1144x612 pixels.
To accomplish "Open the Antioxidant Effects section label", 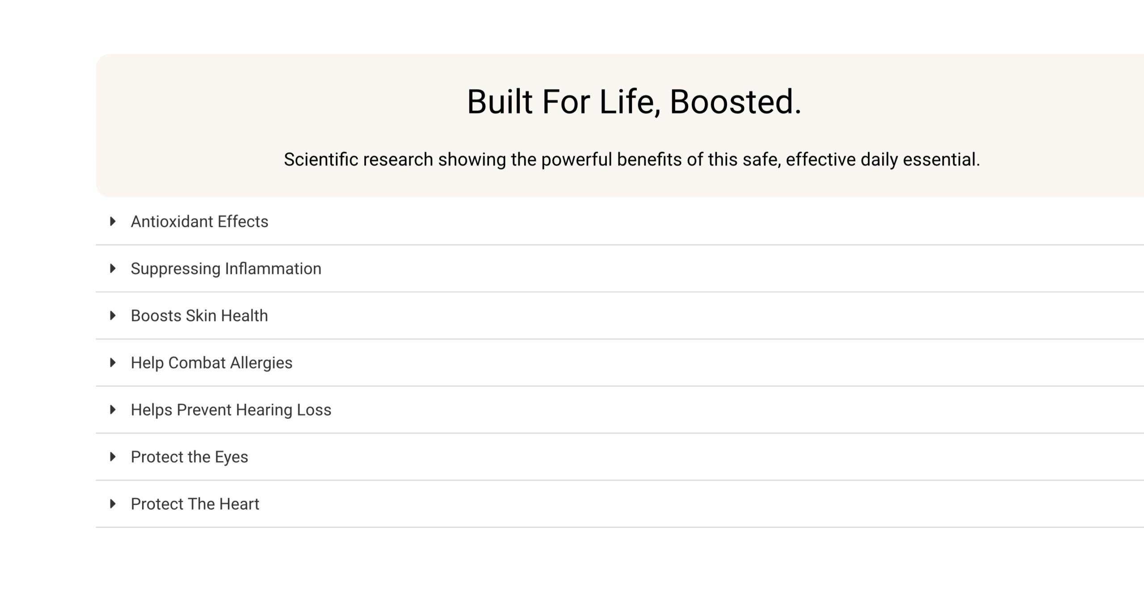I will point(199,221).
